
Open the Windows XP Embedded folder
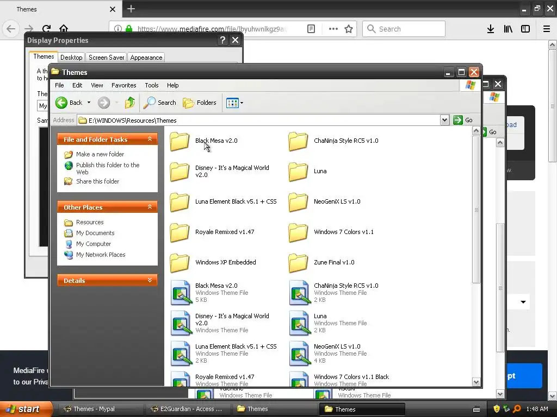pyautogui.click(x=213, y=263)
